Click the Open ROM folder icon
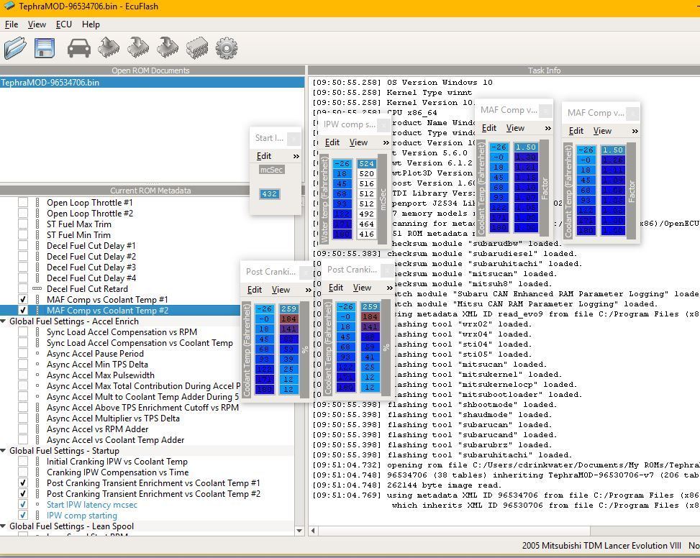Viewport: 700px width, 558px height. tap(15, 48)
